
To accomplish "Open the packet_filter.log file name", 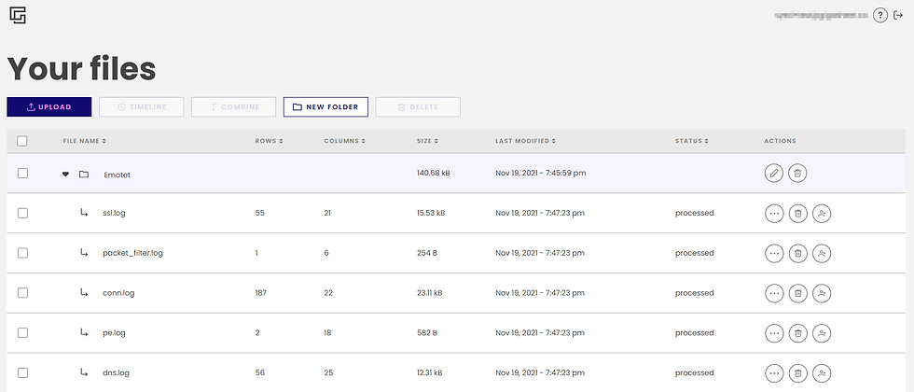I will click(x=132, y=253).
